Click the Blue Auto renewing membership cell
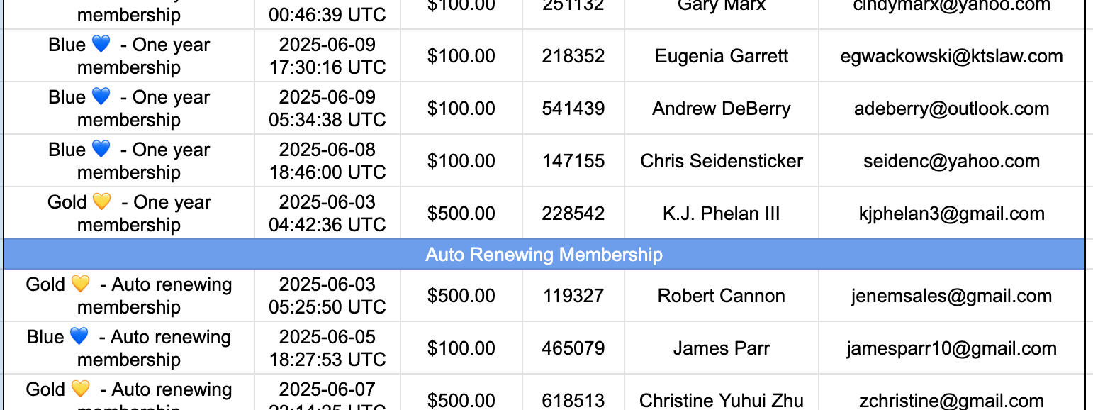The image size is (1093, 410). point(129,348)
